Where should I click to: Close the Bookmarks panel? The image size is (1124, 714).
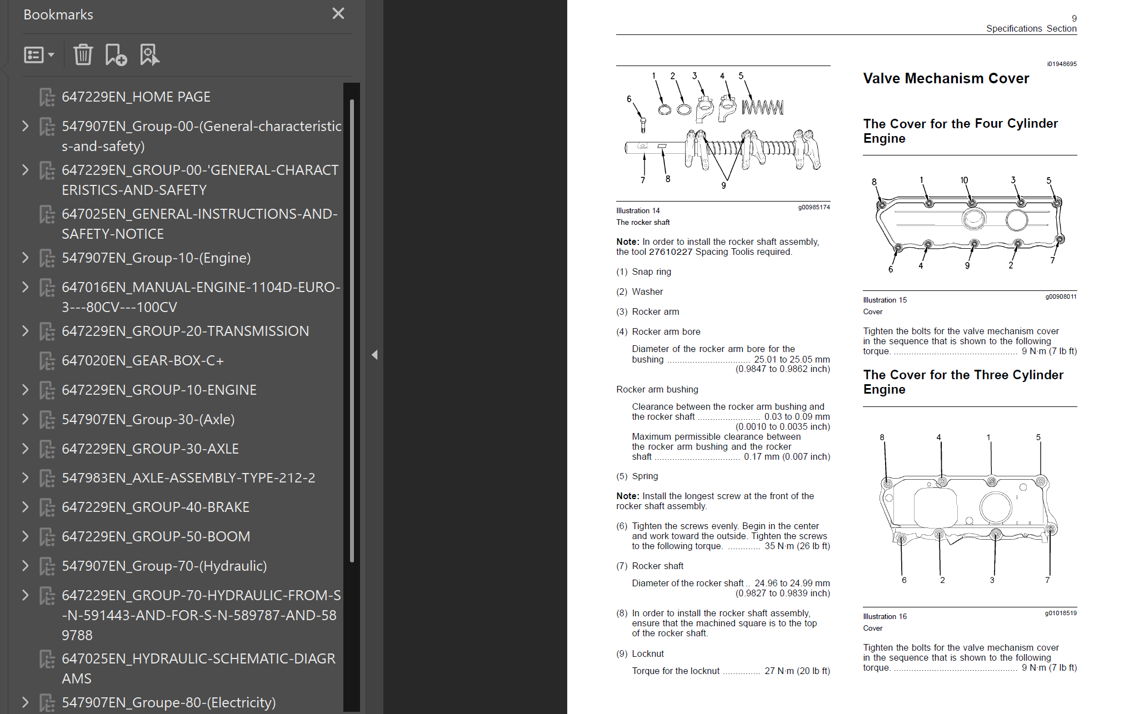click(338, 14)
